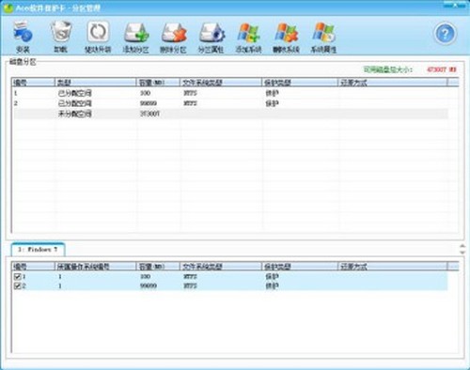Sort disk partition table by 保护类型 column
This screenshot has height=370, width=470.
[x=300, y=83]
